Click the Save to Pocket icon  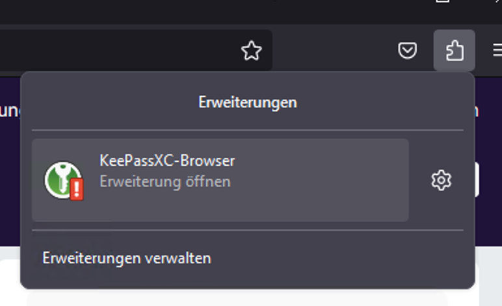pos(407,51)
